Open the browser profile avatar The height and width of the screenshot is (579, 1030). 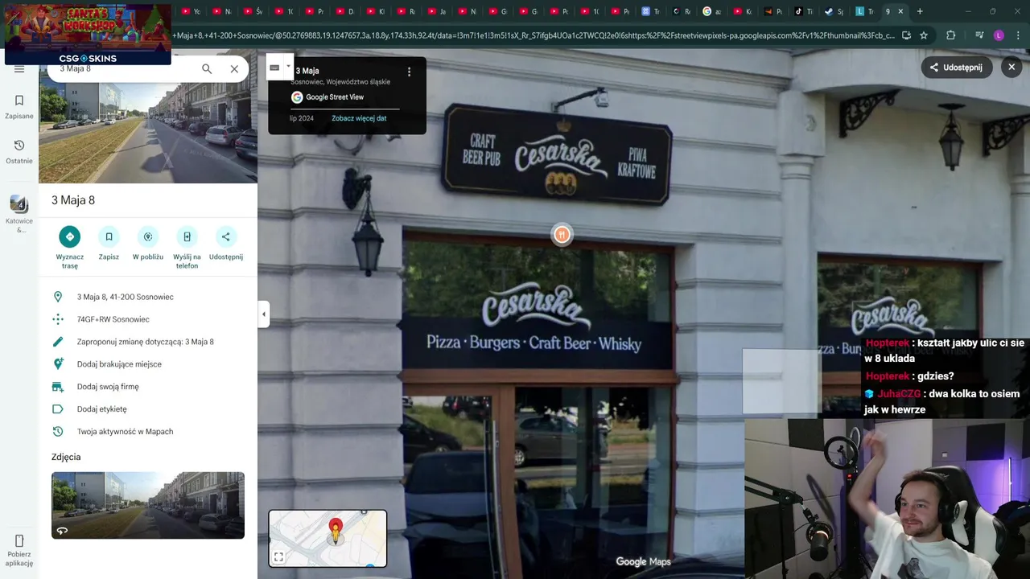pyautogui.click(x=999, y=35)
